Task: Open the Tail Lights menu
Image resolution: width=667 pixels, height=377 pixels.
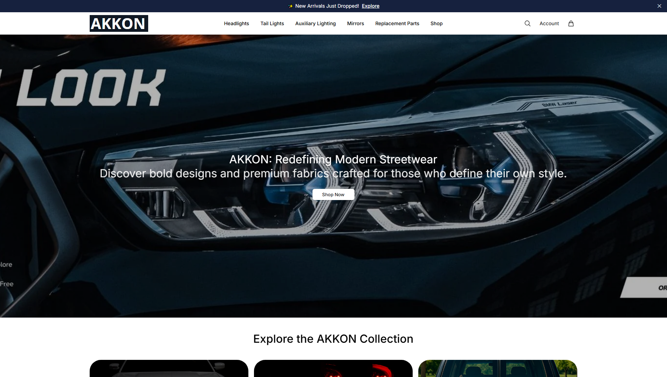Action: (272, 23)
